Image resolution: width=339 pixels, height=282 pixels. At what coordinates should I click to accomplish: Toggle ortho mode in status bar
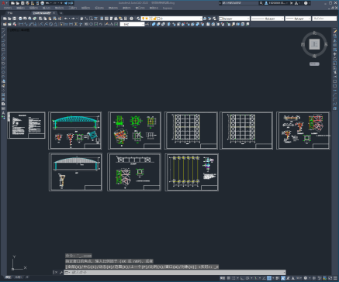coord(242,278)
